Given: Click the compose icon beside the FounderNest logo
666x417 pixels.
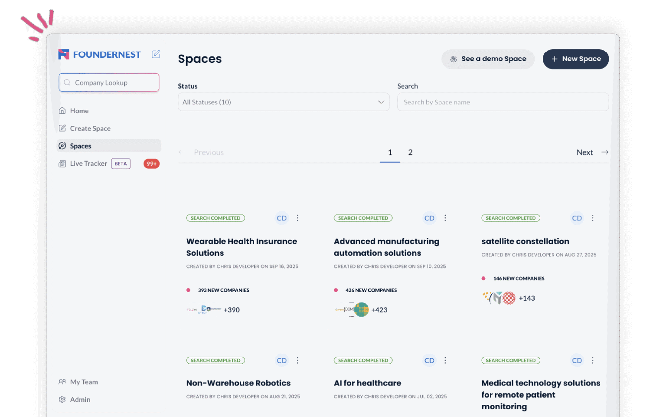Looking at the screenshot, I should 156,54.
